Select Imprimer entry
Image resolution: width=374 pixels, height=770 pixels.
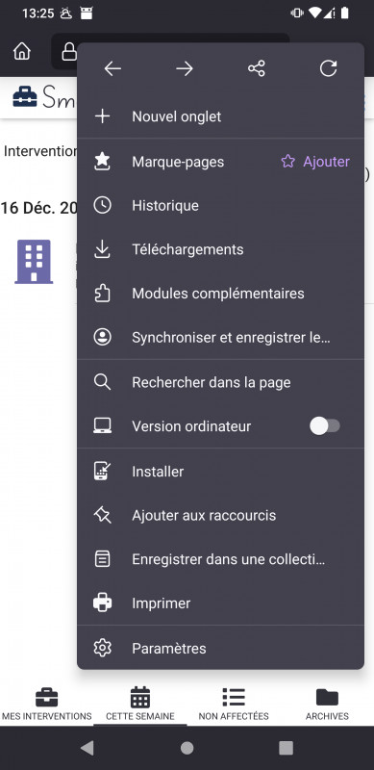point(220,603)
